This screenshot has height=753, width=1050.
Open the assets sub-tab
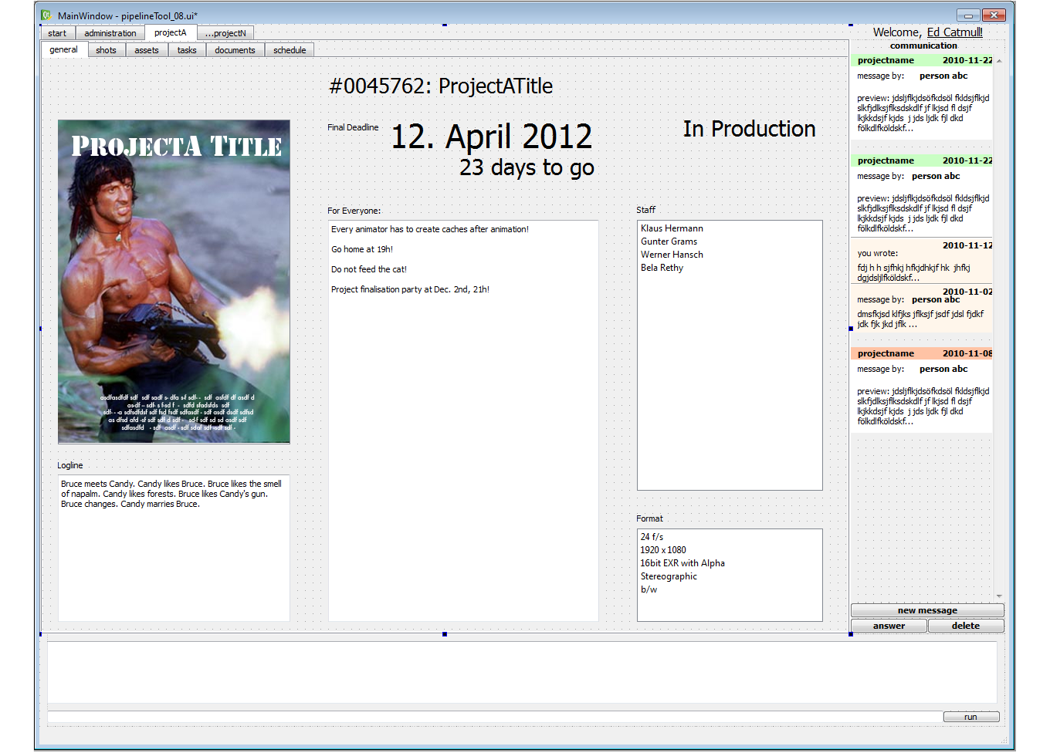tap(147, 50)
